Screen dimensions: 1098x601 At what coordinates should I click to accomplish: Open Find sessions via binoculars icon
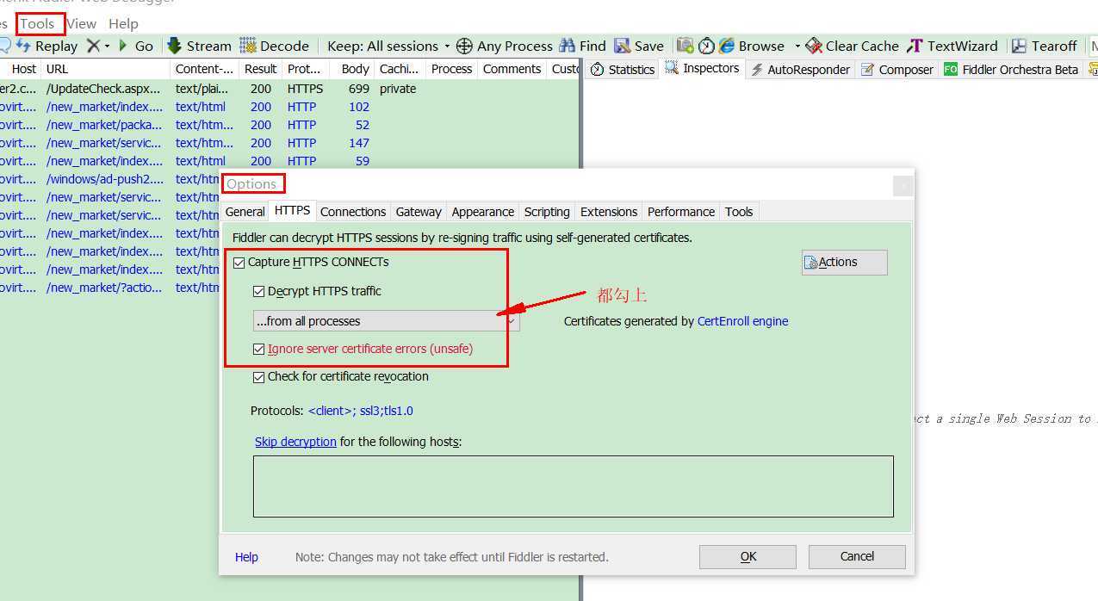[x=568, y=46]
